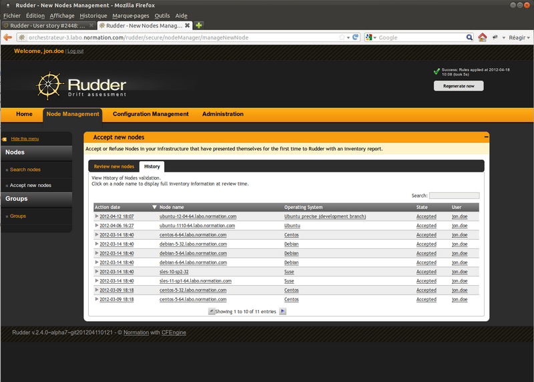Click site favicon in address bar
Screen dimensions: 534x382
[x=22, y=37]
